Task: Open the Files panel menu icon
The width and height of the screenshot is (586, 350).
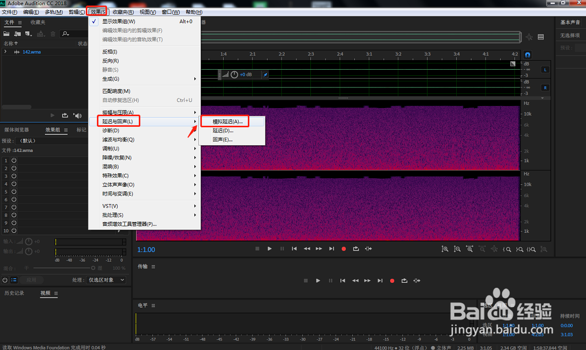Action: [20, 22]
